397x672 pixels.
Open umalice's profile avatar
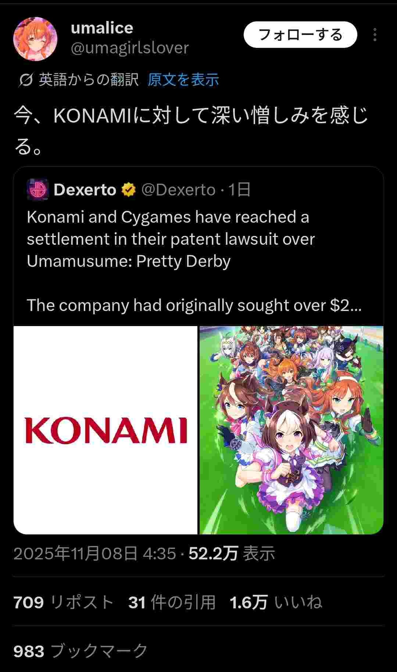[35, 39]
